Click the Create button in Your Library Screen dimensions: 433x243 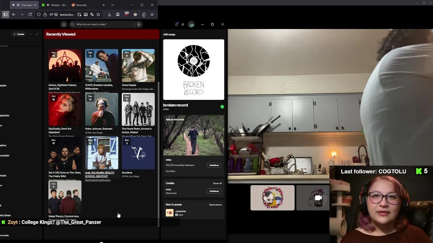(19, 34)
